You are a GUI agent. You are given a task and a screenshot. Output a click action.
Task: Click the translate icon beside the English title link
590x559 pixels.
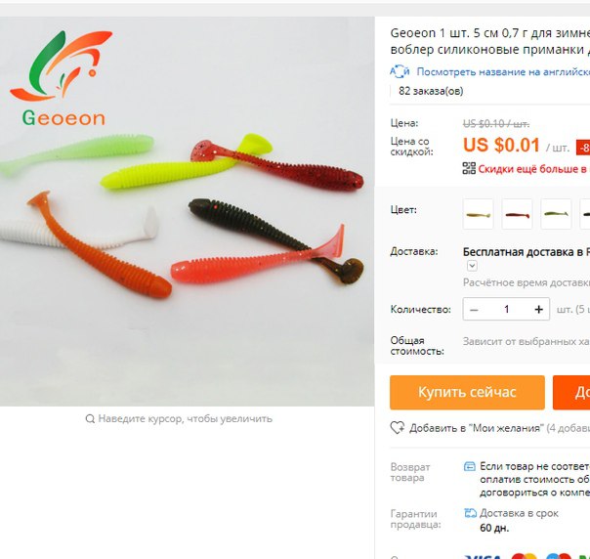pos(400,71)
